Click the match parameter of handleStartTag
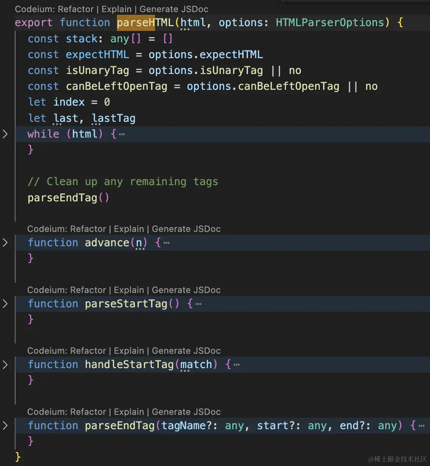 point(196,364)
